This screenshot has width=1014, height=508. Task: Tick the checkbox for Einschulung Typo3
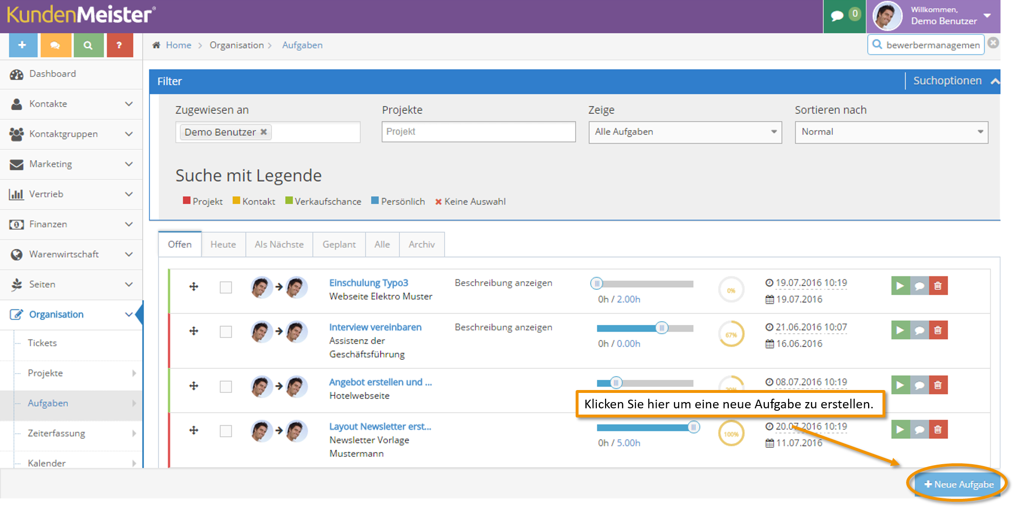(225, 287)
